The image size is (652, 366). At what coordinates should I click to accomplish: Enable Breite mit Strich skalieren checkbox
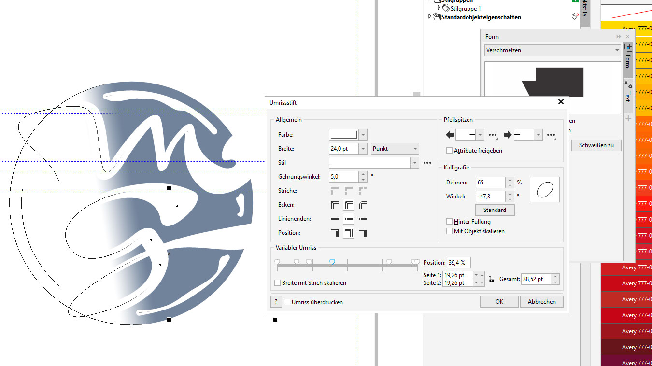[x=277, y=283]
